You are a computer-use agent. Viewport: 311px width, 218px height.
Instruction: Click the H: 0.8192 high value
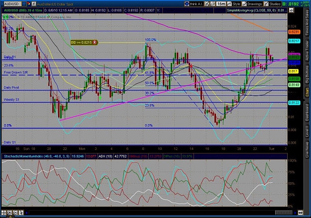pos(99,10)
